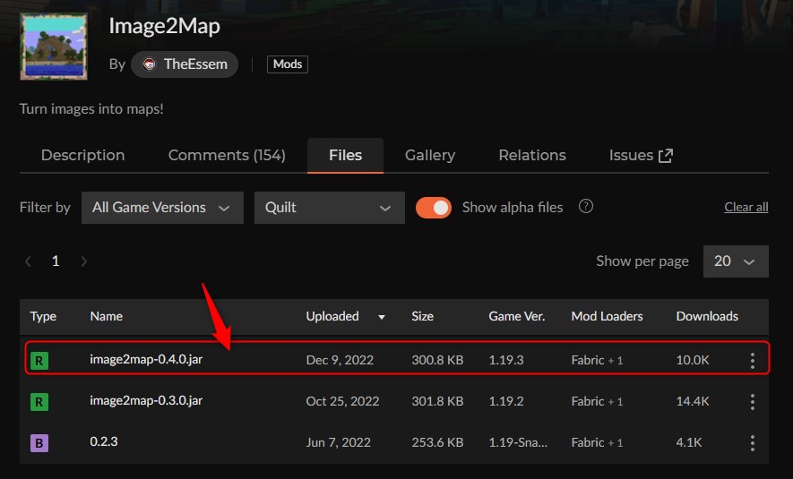Click the 4.1K downloads value
The width and height of the screenshot is (793, 479).
click(689, 442)
